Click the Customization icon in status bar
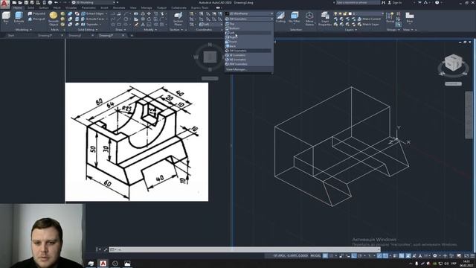 click(x=472, y=256)
